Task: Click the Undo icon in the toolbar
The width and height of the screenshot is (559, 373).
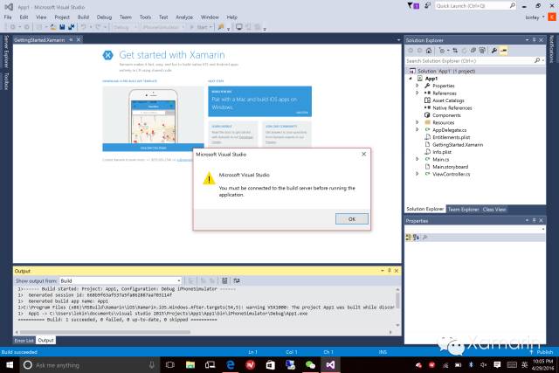Action: coord(83,27)
